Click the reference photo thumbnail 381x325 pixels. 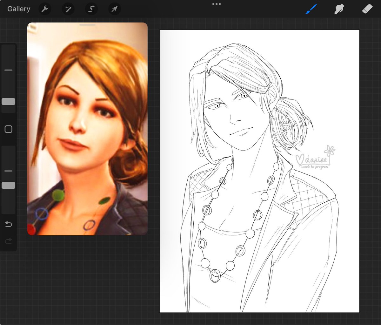coord(87,129)
